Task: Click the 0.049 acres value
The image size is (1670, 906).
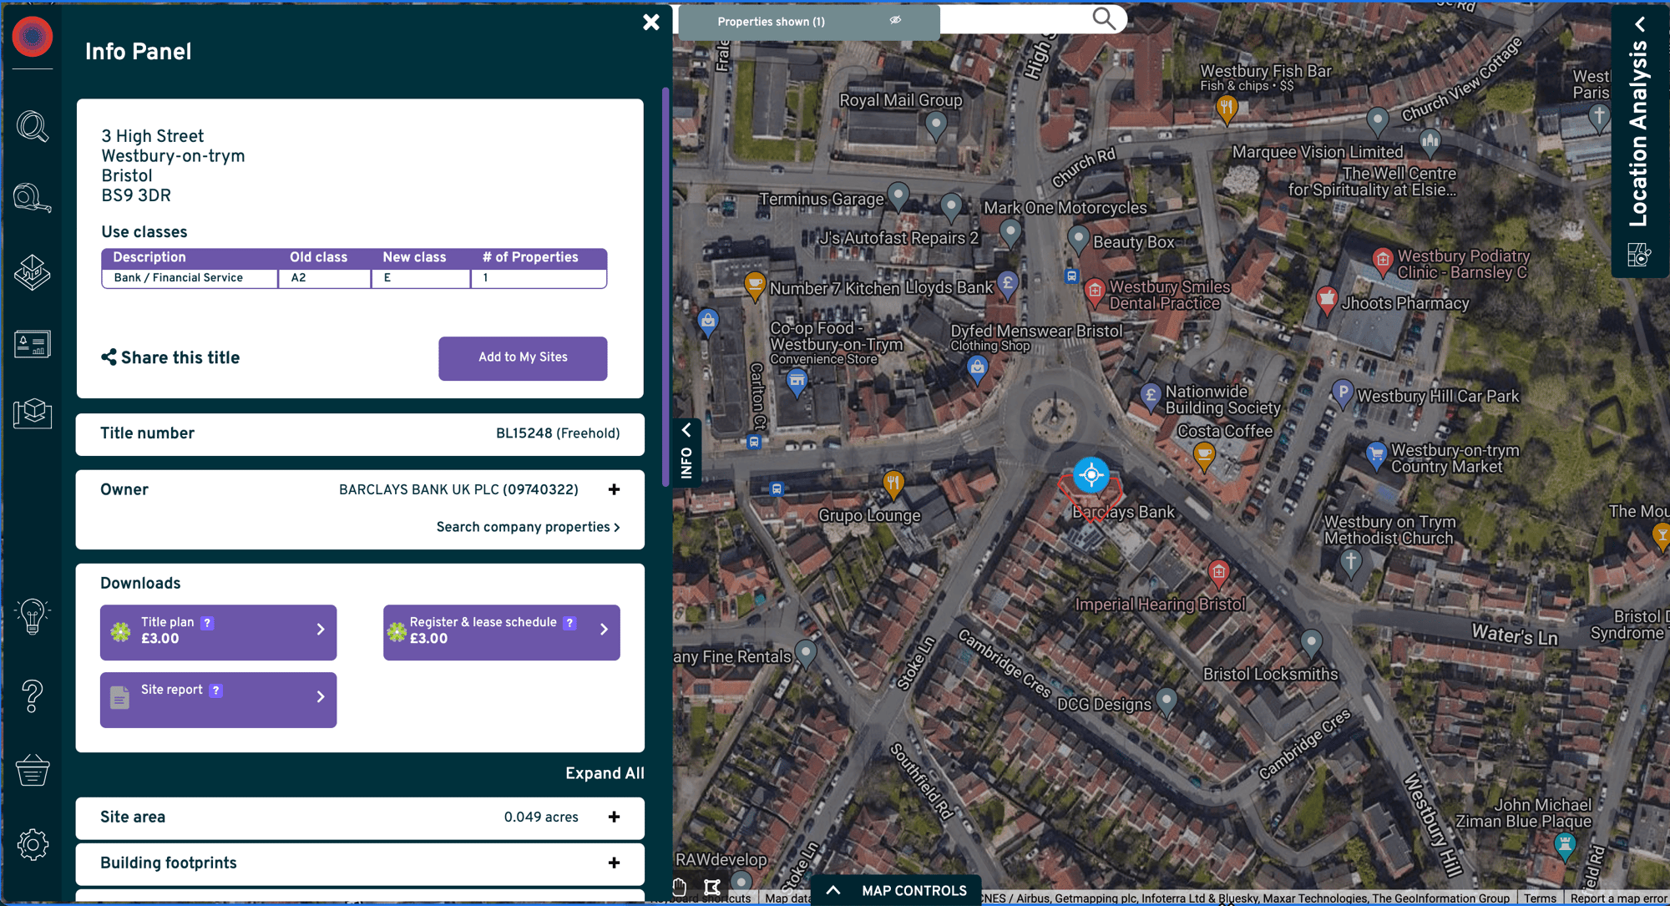Action: [x=541, y=817]
